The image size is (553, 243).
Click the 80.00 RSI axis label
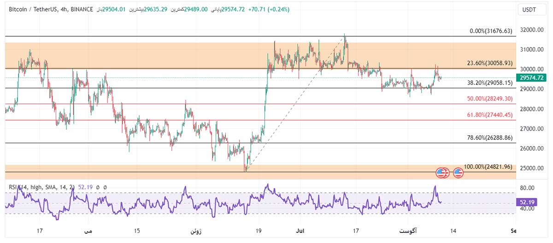click(x=527, y=188)
